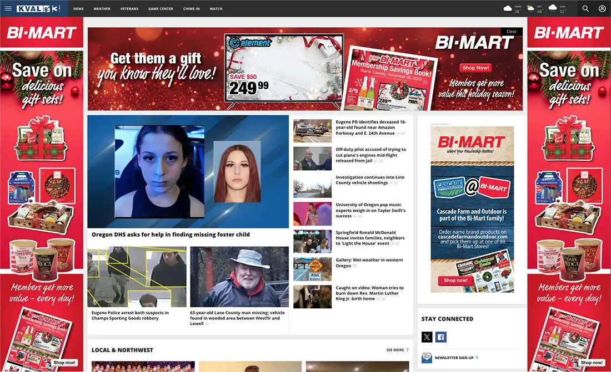Screen dimensions: 611x372
Task: Open the birth home video thumbnail
Action: pos(313,297)
